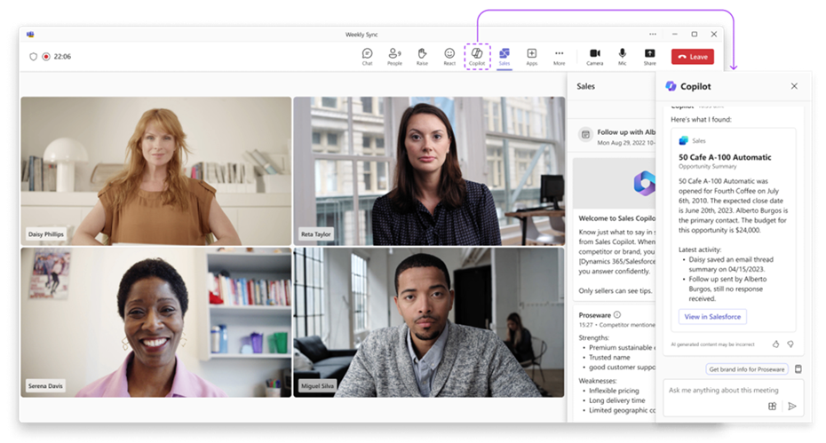
Task: Click the 22:06 meeting timer
Action: point(62,56)
